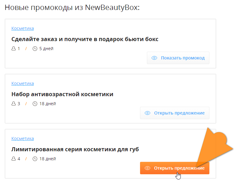Click the eye icon in the grey 'Открыть предложение' button

[147, 113]
